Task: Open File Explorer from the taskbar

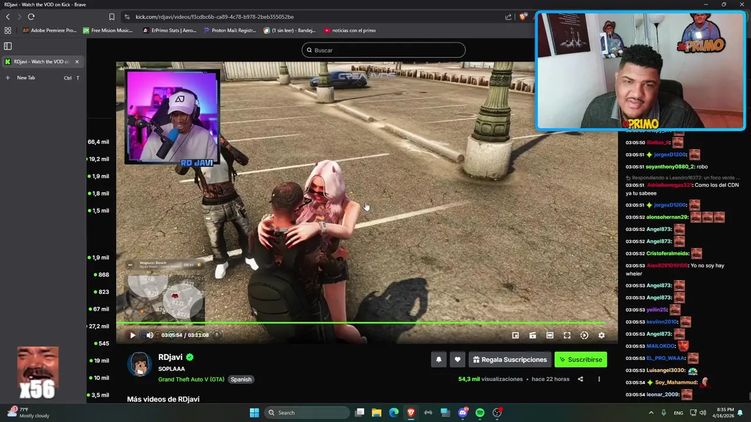Action: 377,413
